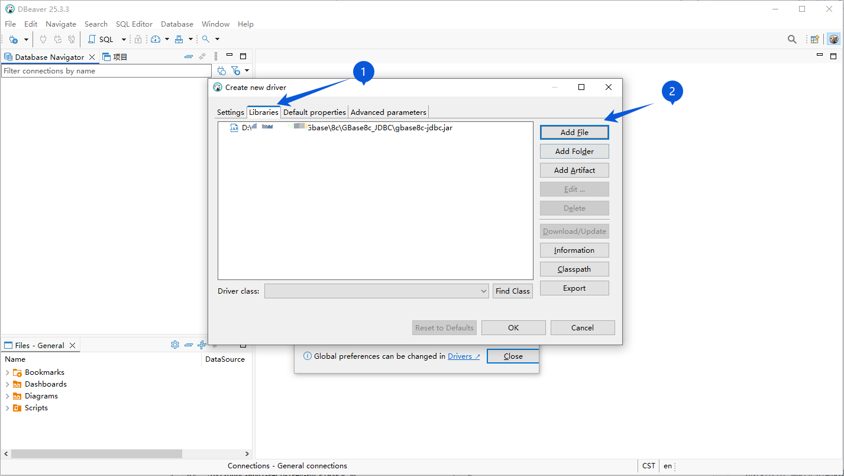Screen dimensions: 844x476
Task: Open the Navigate menu
Action: (x=61, y=24)
